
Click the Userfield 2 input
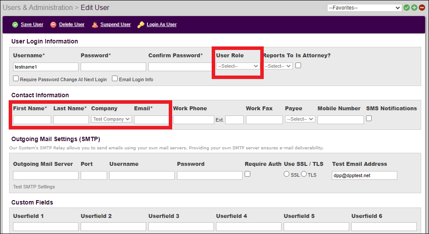click(113, 227)
